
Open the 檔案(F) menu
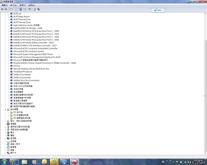pyautogui.click(x=5, y=5)
